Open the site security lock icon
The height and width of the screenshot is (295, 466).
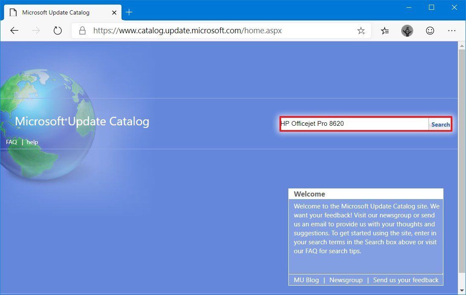(x=82, y=30)
